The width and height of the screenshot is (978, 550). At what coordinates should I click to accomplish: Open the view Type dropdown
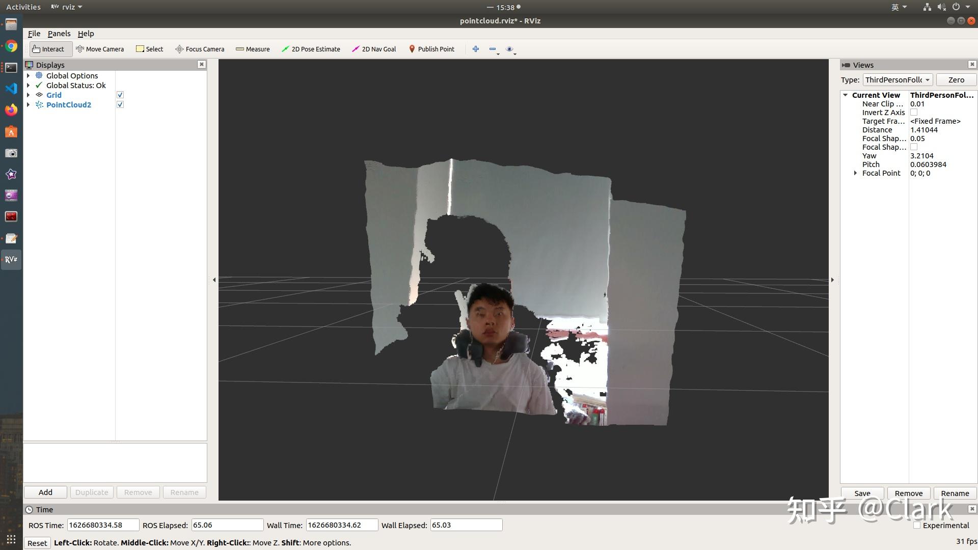898,80
